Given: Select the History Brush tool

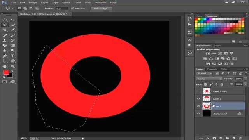Looking at the screenshot, I should pos(13,40).
